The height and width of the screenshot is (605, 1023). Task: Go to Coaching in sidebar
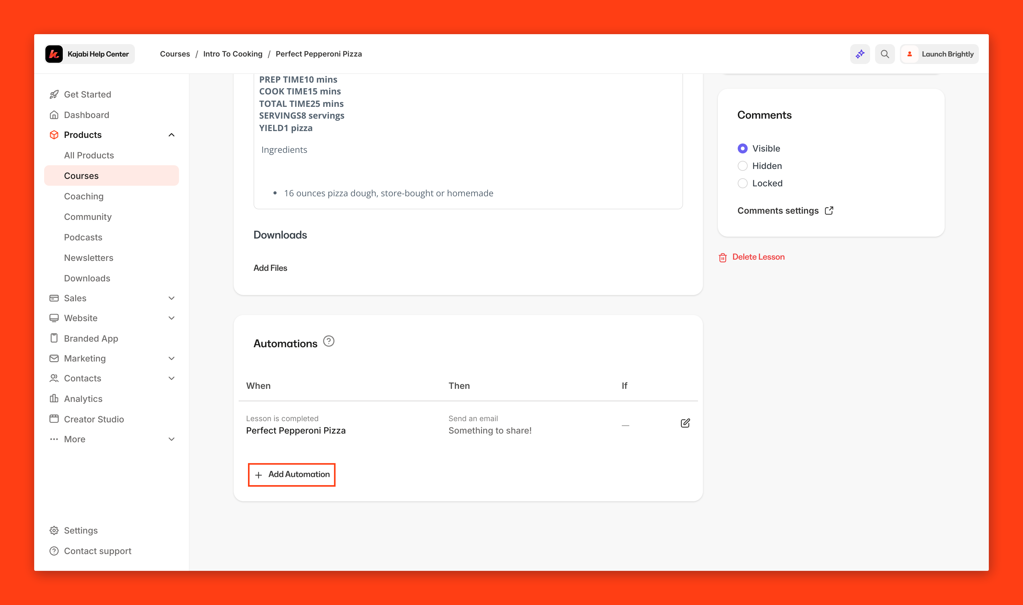point(84,196)
